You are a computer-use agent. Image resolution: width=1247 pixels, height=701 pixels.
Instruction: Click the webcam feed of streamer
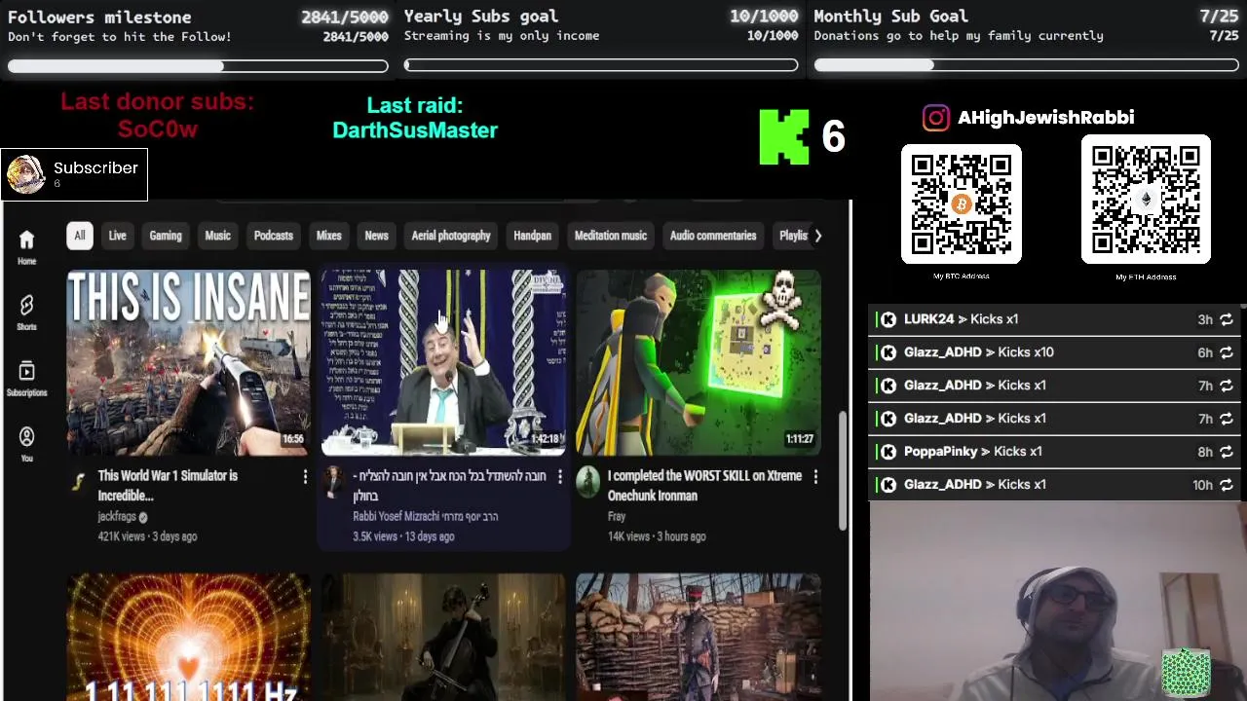click(x=1058, y=602)
